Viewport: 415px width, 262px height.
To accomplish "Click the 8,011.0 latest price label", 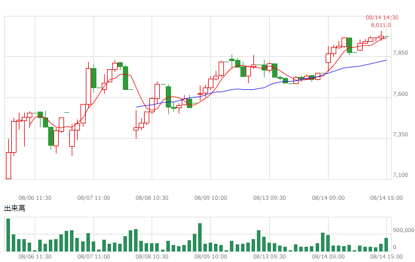I will [x=380, y=25].
